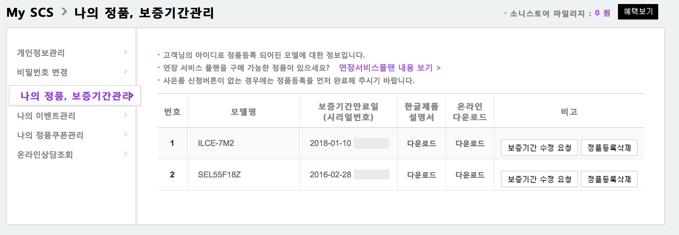This screenshot has height=235, width=679.
Task: Download 한글제품 설명서 for ILCE-7M2
Action: click(x=421, y=144)
